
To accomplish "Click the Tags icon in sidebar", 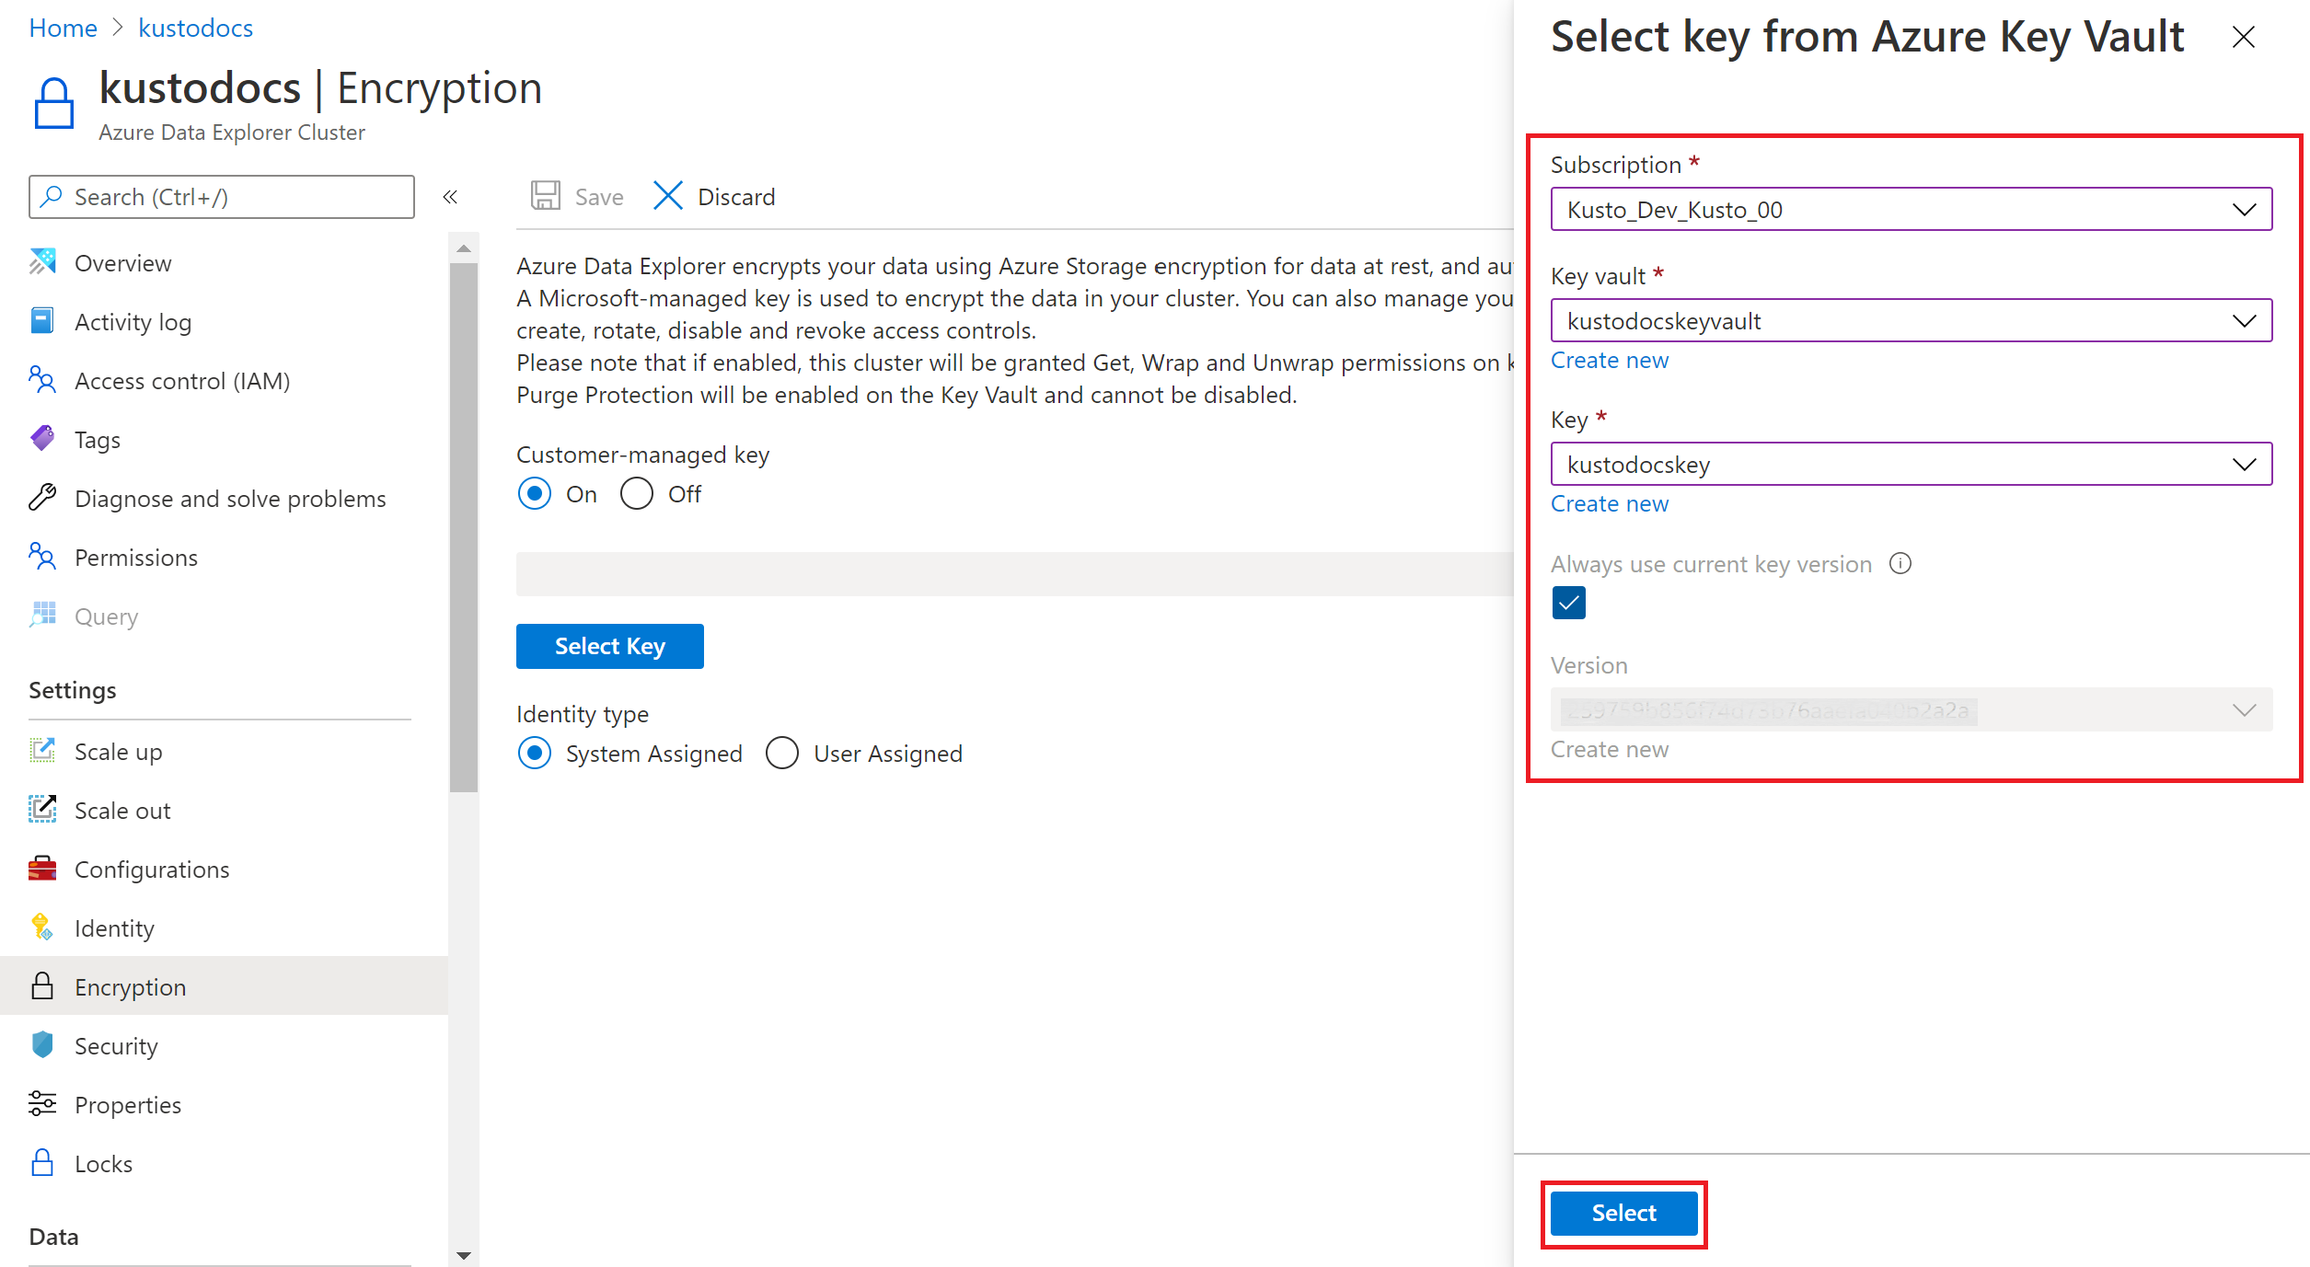I will 43,439.
